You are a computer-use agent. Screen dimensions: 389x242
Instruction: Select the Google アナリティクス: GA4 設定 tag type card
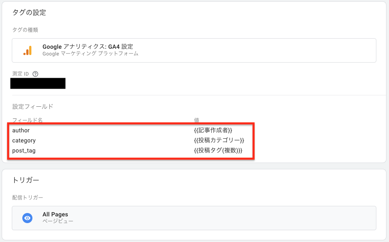194,50
